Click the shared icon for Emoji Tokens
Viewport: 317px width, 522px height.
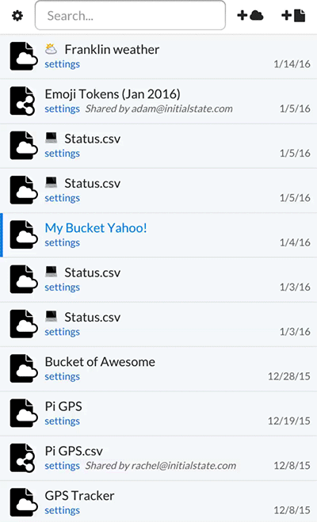tap(22, 101)
